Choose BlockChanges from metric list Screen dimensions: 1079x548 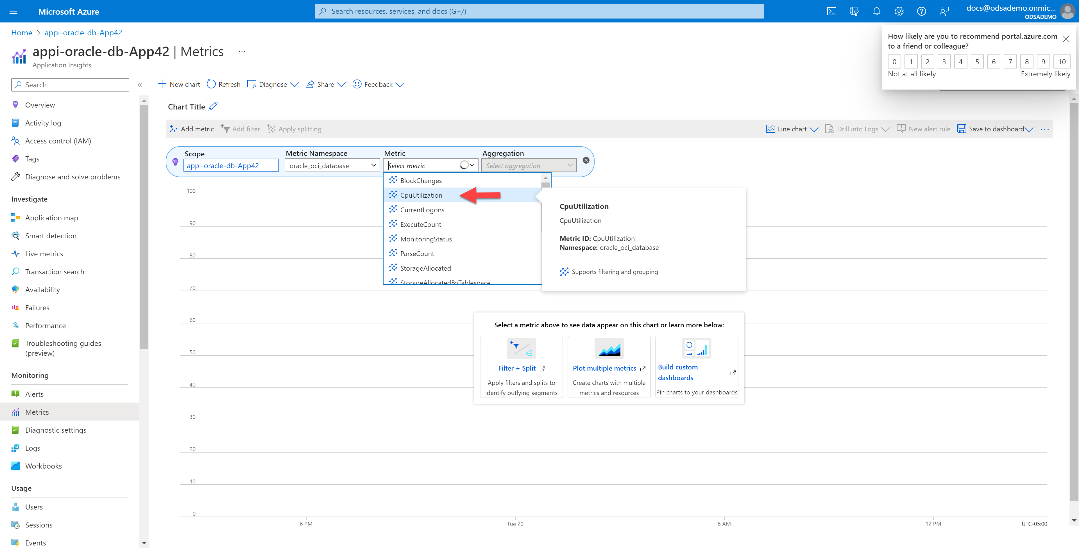click(463, 181)
